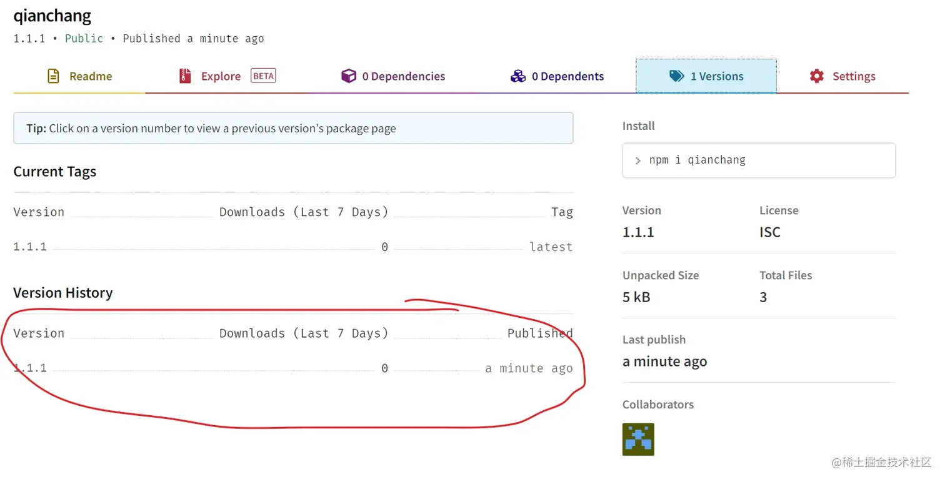Click the collaborator avatar thumbnail

[637, 439]
